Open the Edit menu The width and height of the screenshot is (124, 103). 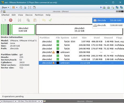[x=14, y=15]
